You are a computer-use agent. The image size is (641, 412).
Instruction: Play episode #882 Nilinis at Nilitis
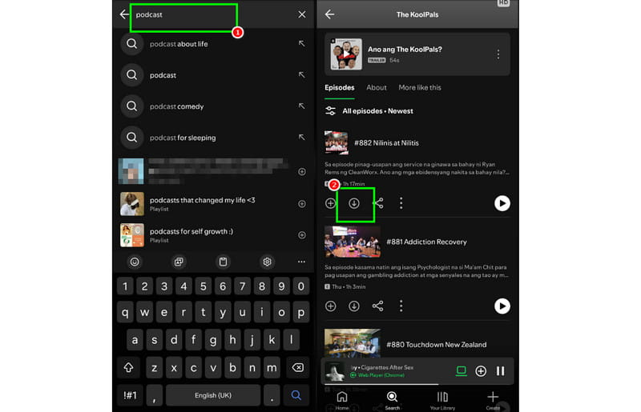[x=502, y=203]
